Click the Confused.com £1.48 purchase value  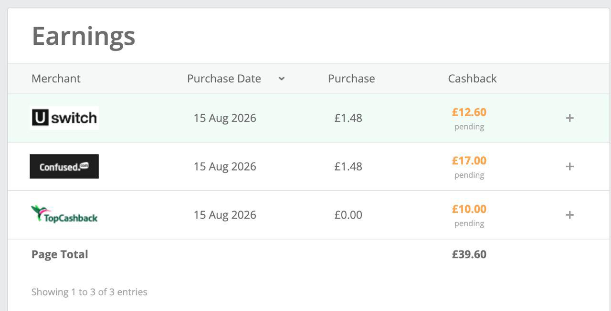tap(348, 166)
